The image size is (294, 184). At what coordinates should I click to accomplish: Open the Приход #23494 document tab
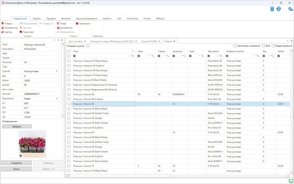[149, 42]
